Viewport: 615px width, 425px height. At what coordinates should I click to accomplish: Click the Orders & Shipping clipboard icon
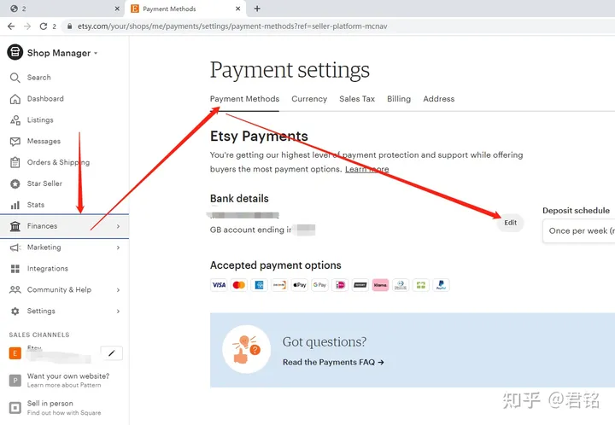coord(15,162)
